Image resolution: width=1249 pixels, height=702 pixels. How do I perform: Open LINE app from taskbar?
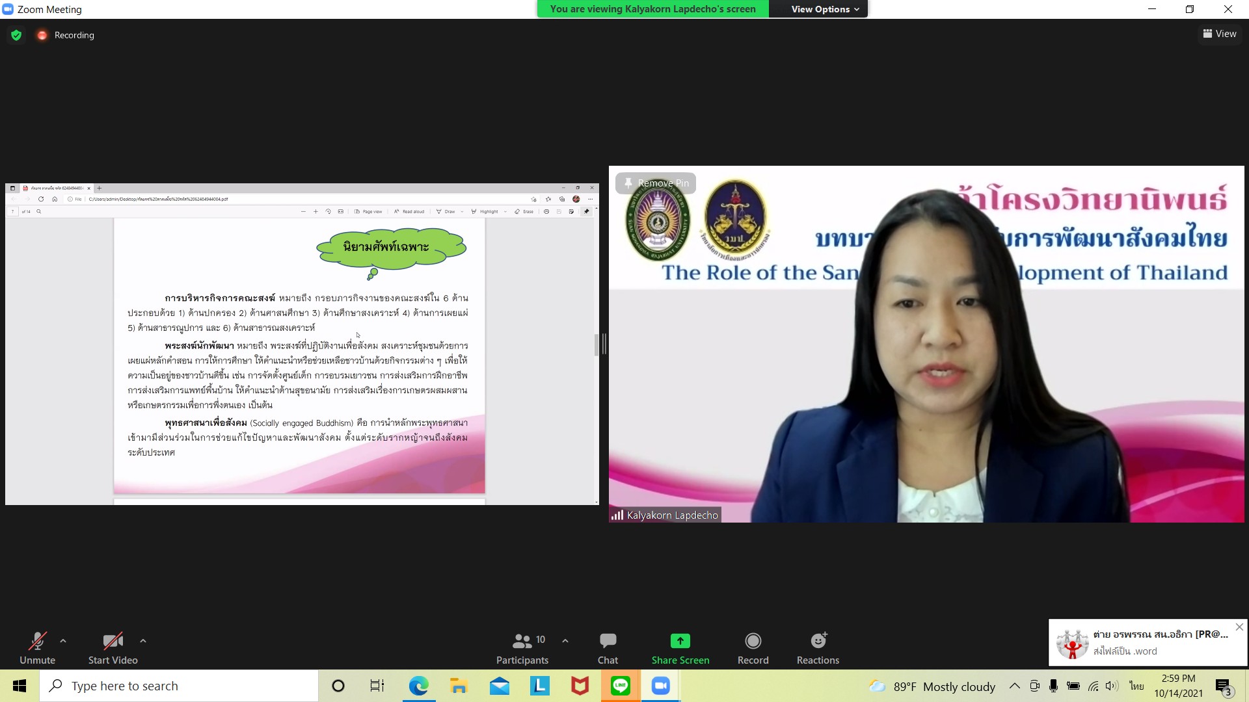point(620,686)
